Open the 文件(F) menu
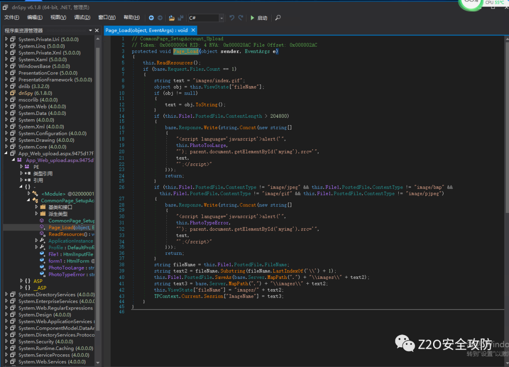Viewport: 509px width, 367px height. coord(12,17)
